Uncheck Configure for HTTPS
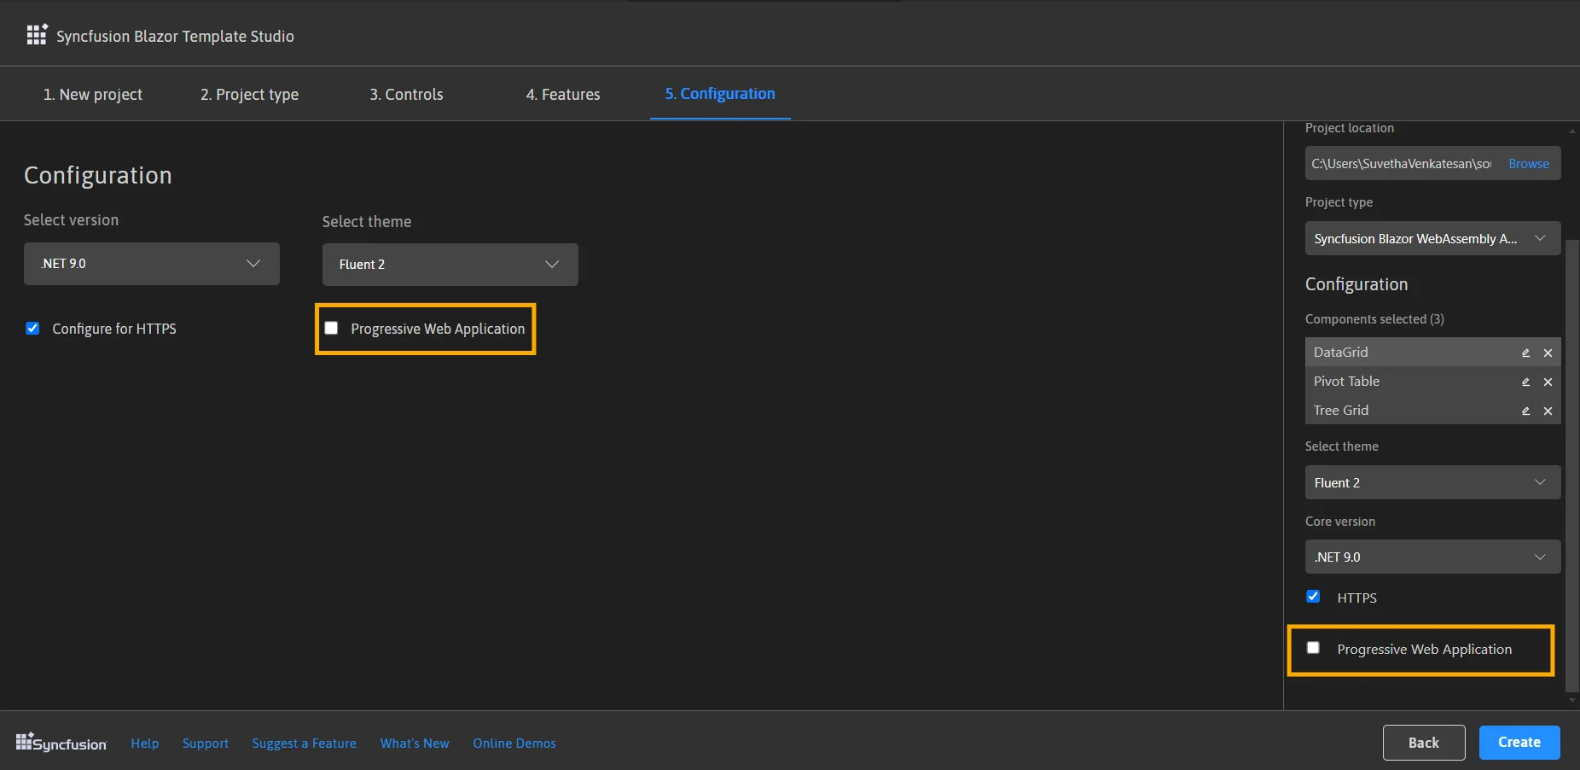 [x=32, y=328]
